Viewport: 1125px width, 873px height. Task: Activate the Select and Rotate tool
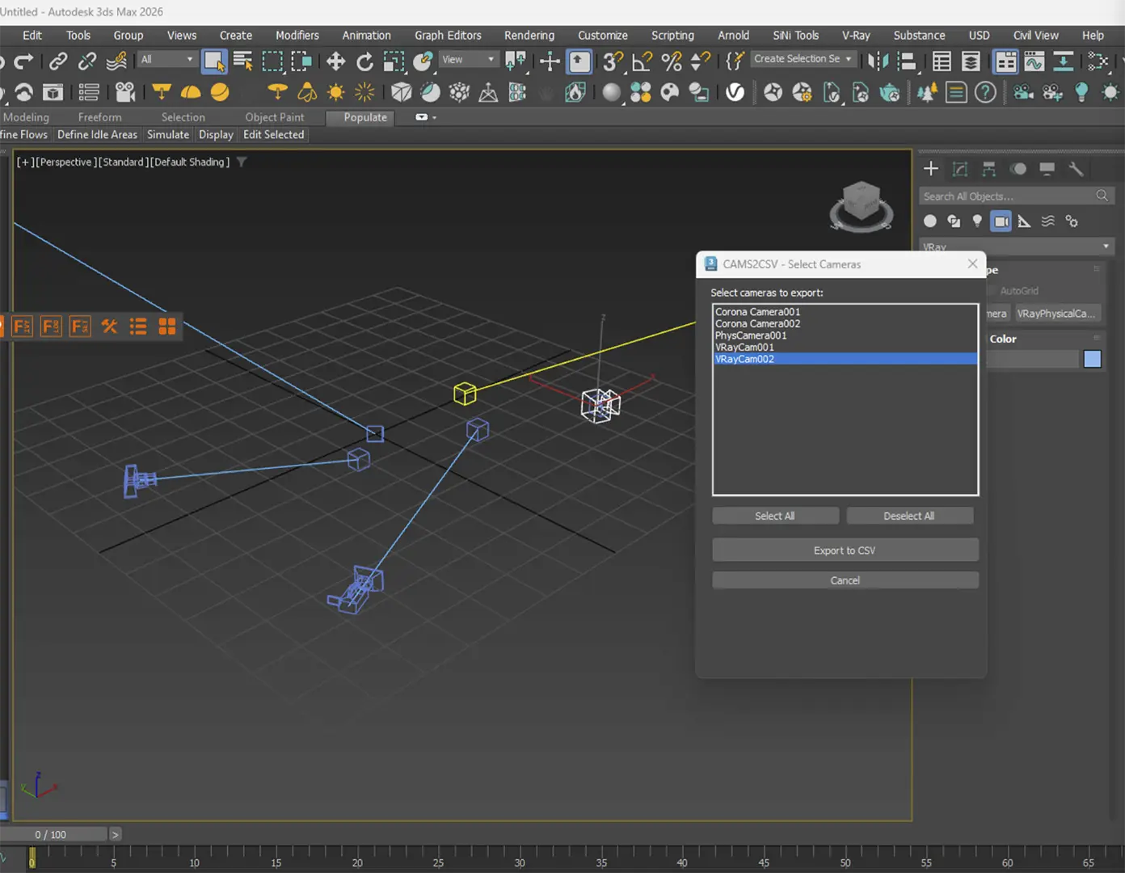(x=364, y=61)
